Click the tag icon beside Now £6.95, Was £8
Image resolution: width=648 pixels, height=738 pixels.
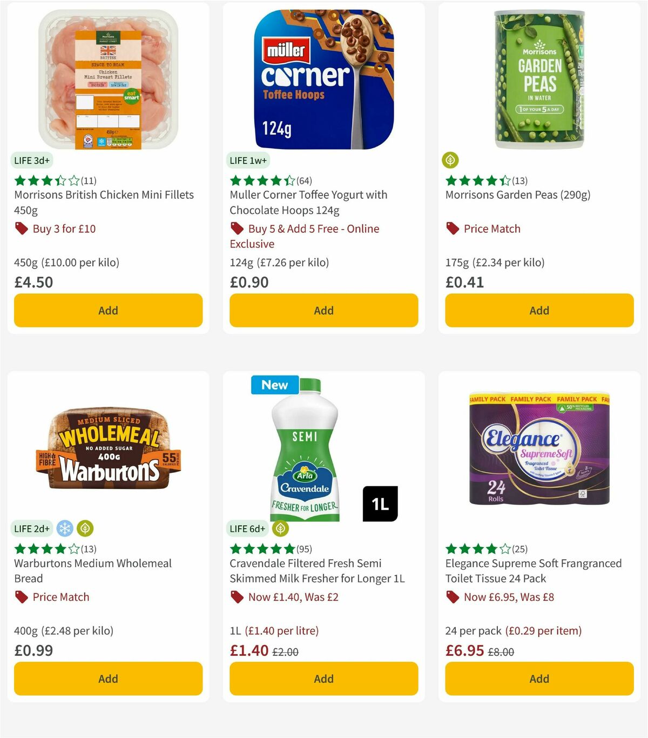453,597
